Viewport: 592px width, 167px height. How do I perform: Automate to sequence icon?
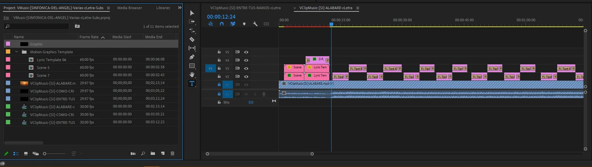tap(133, 154)
